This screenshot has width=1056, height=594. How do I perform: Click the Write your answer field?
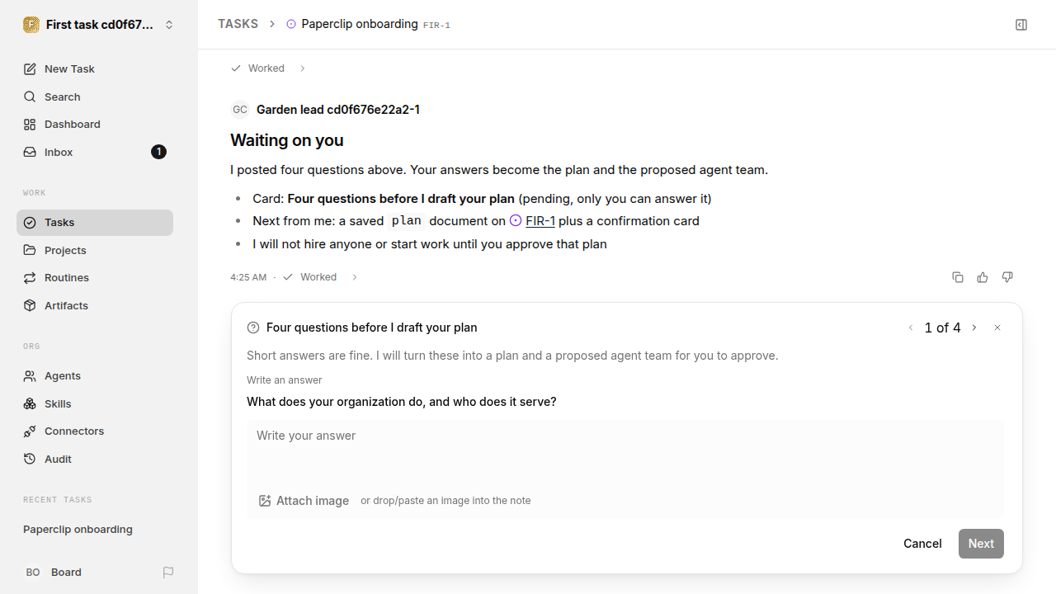tap(625, 452)
